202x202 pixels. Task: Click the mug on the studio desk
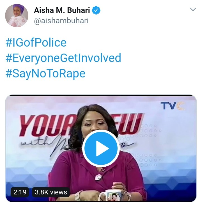point(114,196)
